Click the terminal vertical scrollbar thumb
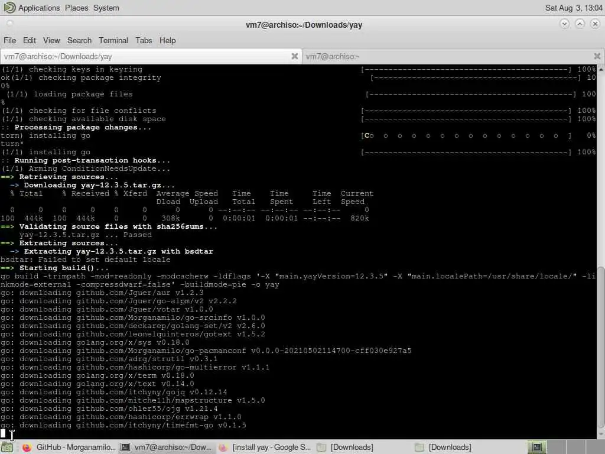The image size is (605, 454). click(x=601, y=346)
